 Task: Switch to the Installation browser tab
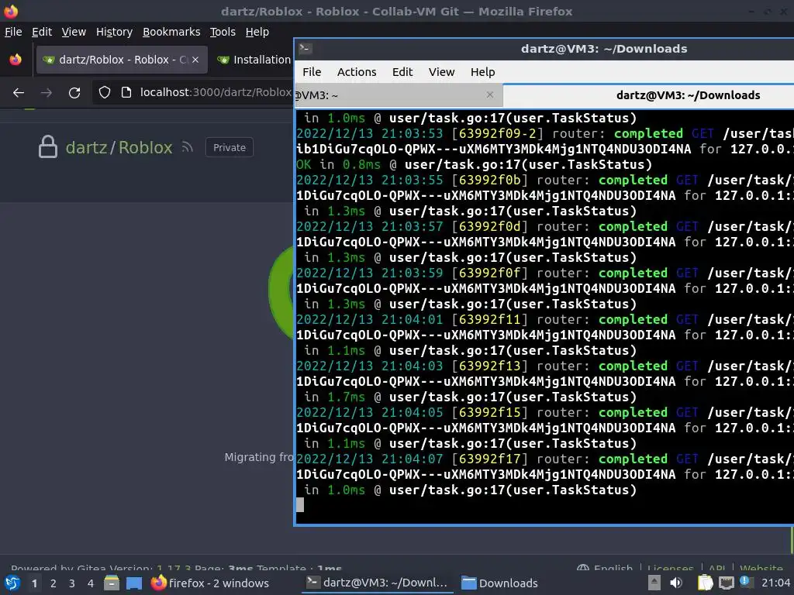254,60
